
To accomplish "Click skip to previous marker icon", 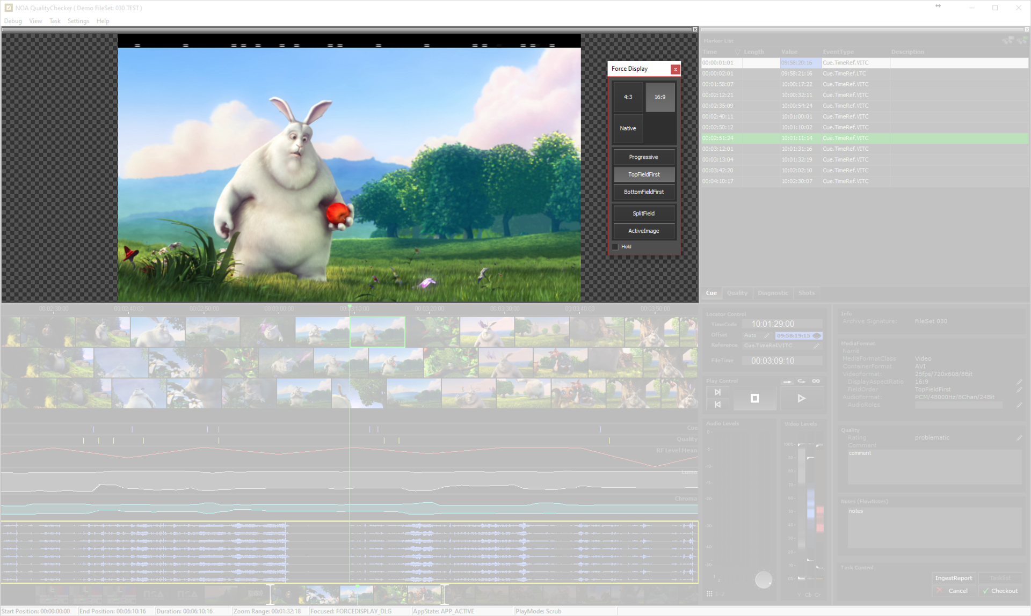I will (717, 405).
